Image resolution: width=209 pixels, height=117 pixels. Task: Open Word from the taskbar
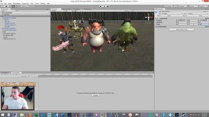point(63,115)
